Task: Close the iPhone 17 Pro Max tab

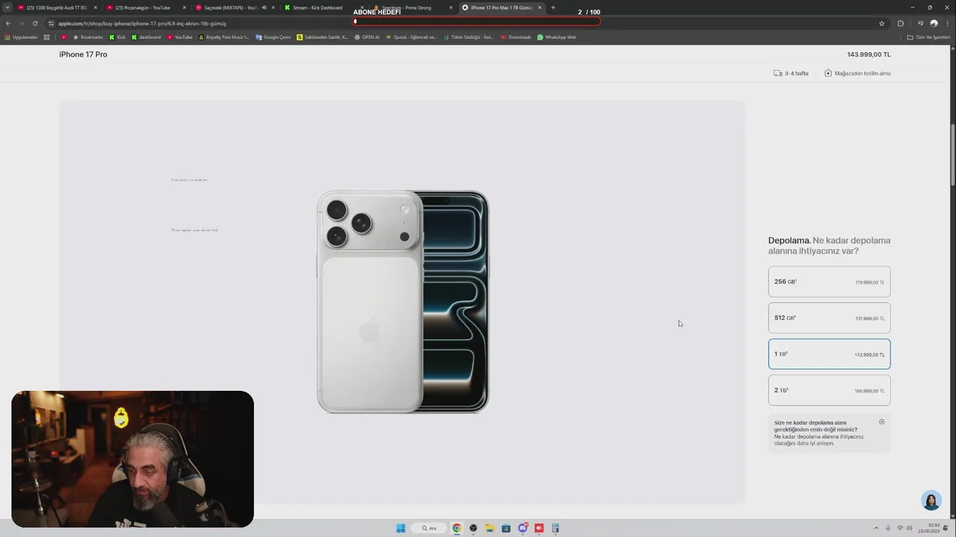Action: click(x=540, y=7)
